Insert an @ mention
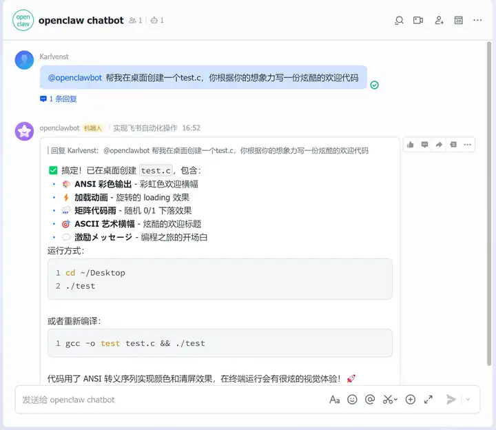Viewport: 496px width, 430px height. click(370, 400)
